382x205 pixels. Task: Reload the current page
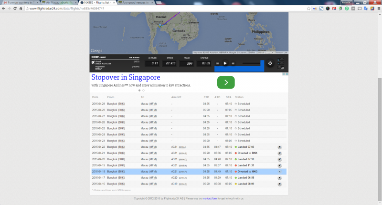tap(15, 9)
